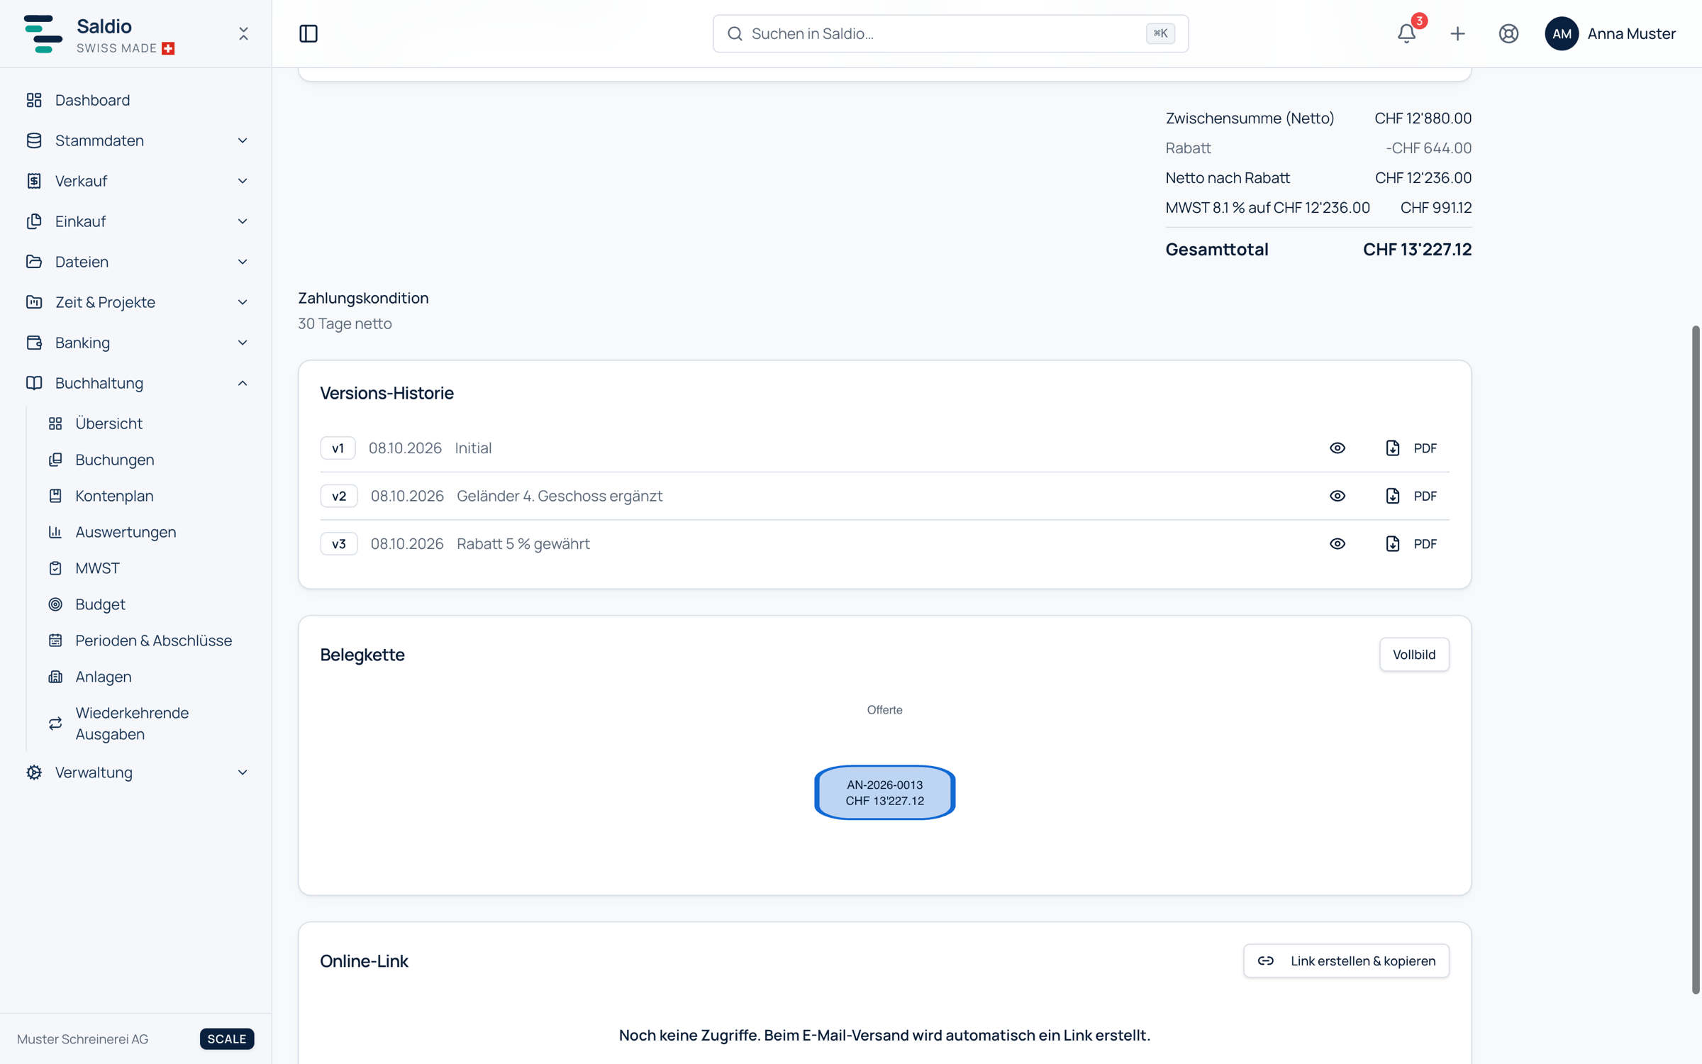Image resolution: width=1702 pixels, height=1064 pixels.
Task: Click the plus quick-create icon
Action: (x=1457, y=33)
